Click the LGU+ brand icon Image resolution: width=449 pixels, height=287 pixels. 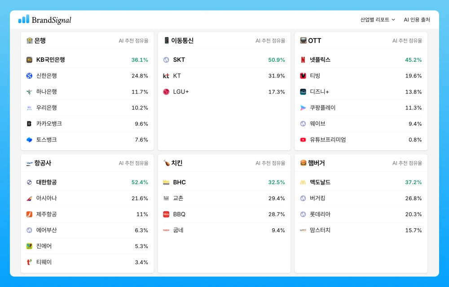[x=166, y=92]
